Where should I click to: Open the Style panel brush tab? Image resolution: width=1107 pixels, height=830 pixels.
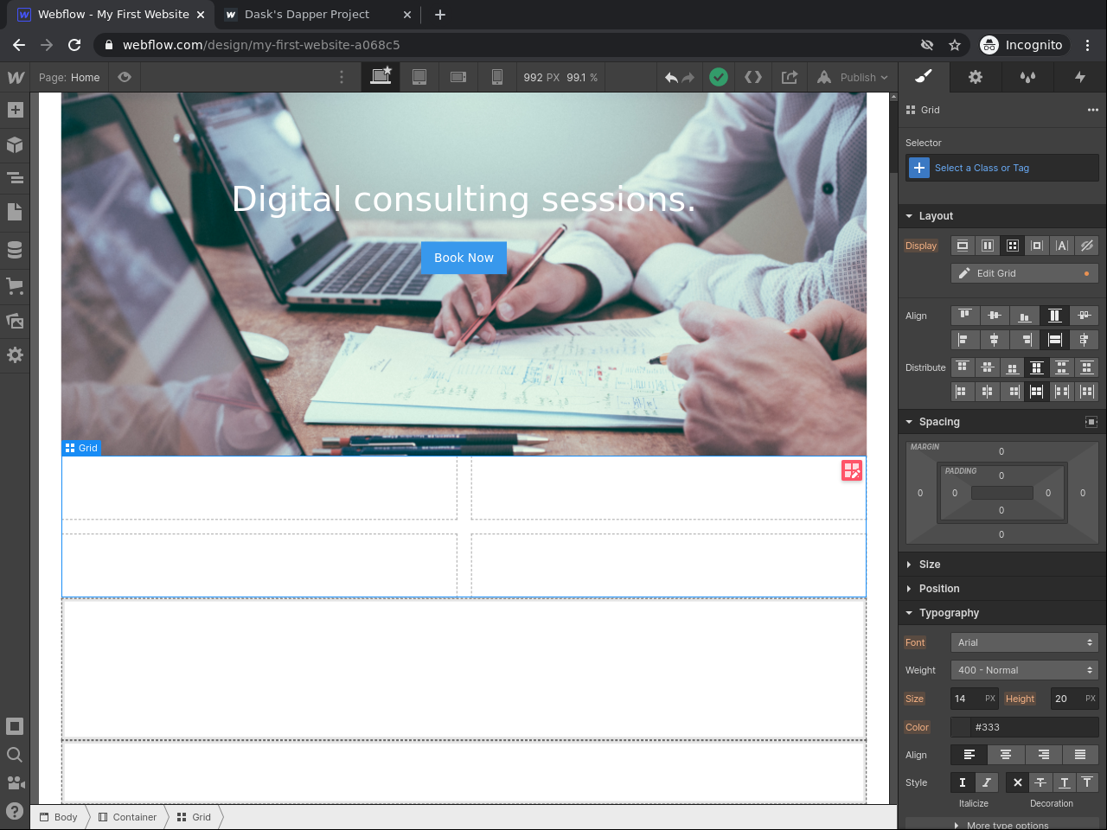click(924, 77)
